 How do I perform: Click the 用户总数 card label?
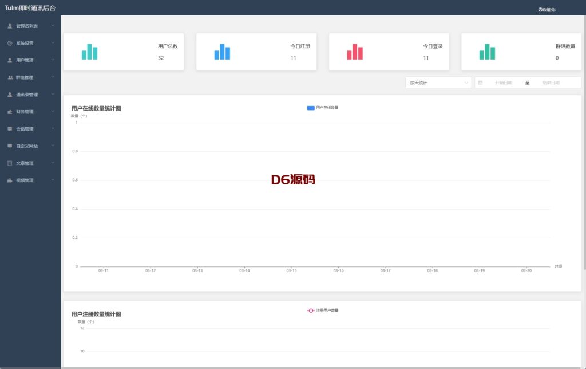point(168,46)
